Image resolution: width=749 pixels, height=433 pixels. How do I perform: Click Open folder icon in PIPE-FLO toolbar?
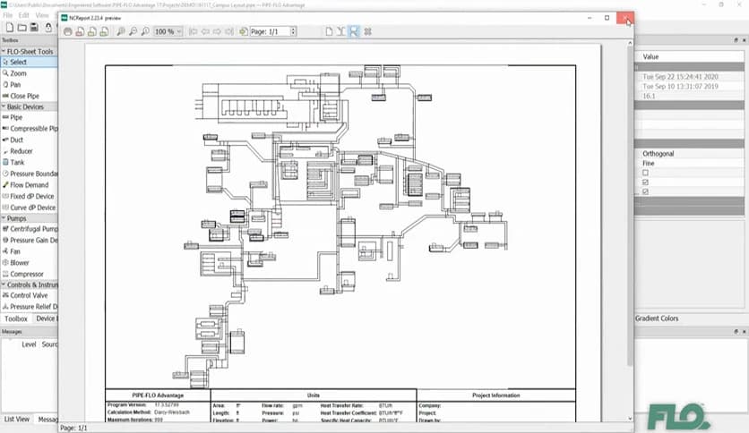pos(22,28)
